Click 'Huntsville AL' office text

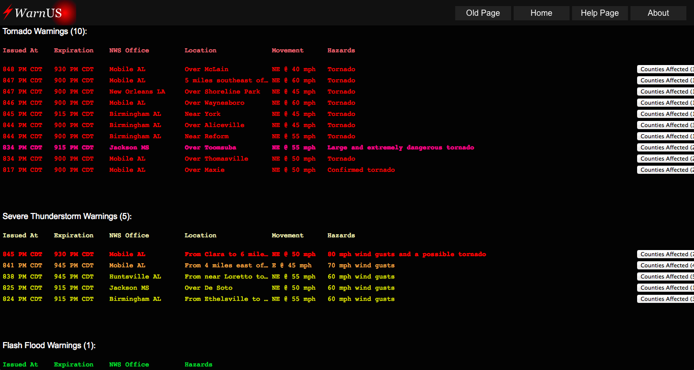135,276
